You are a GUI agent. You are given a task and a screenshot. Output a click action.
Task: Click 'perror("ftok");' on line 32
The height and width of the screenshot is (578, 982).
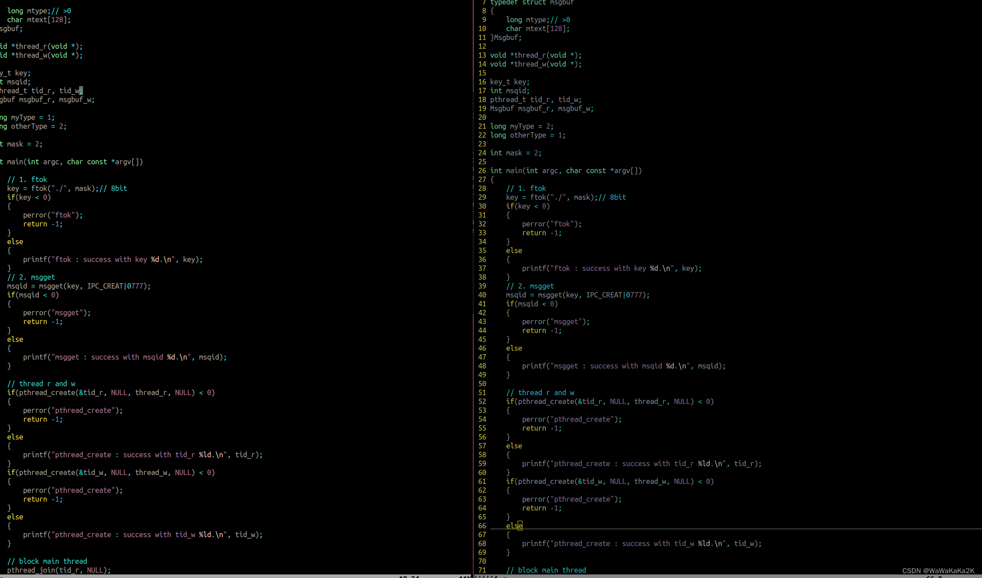[x=552, y=224]
